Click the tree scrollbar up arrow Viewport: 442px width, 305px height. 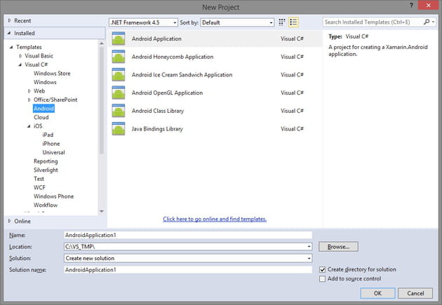(102, 43)
